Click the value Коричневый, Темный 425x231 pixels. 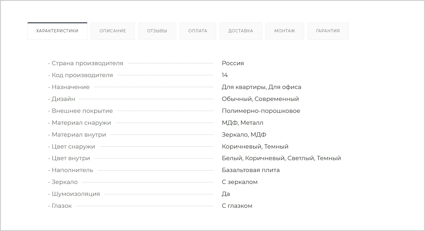(x=255, y=147)
